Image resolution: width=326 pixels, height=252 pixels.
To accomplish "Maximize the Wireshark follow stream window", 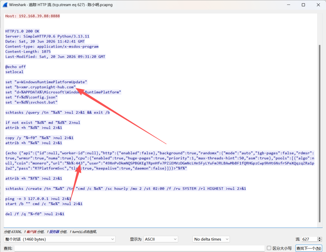I will tap(303, 5).
